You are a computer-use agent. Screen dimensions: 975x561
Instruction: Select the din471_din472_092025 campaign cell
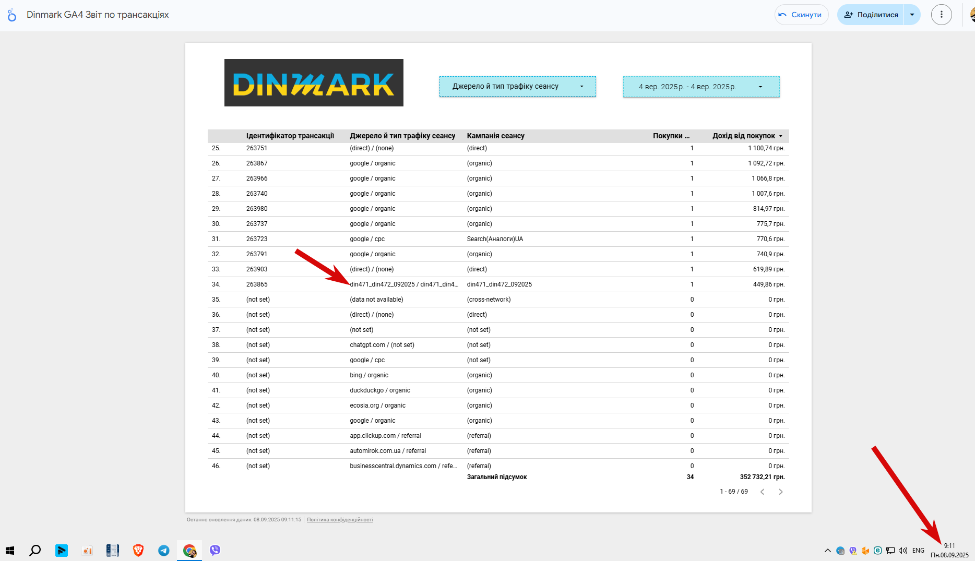point(500,284)
